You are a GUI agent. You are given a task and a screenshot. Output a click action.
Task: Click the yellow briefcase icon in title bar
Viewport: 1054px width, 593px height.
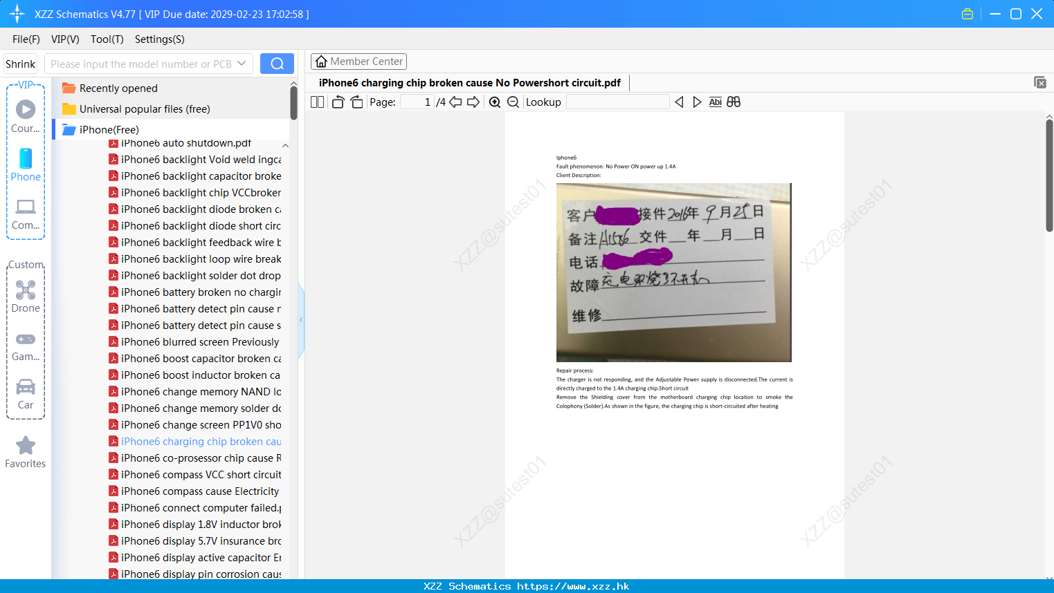click(x=967, y=14)
